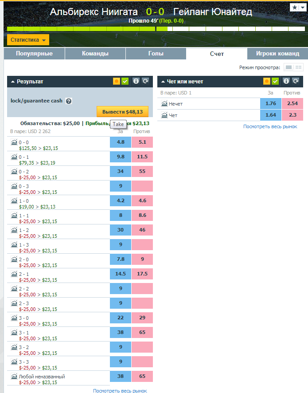Refresh the Результат market
This screenshot has height=393, width=308.
tap(145, 81)
